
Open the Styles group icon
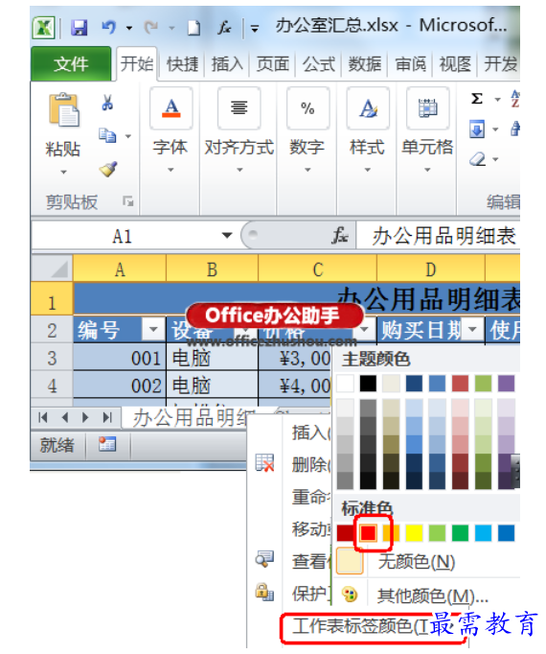(x=369, y=108)
